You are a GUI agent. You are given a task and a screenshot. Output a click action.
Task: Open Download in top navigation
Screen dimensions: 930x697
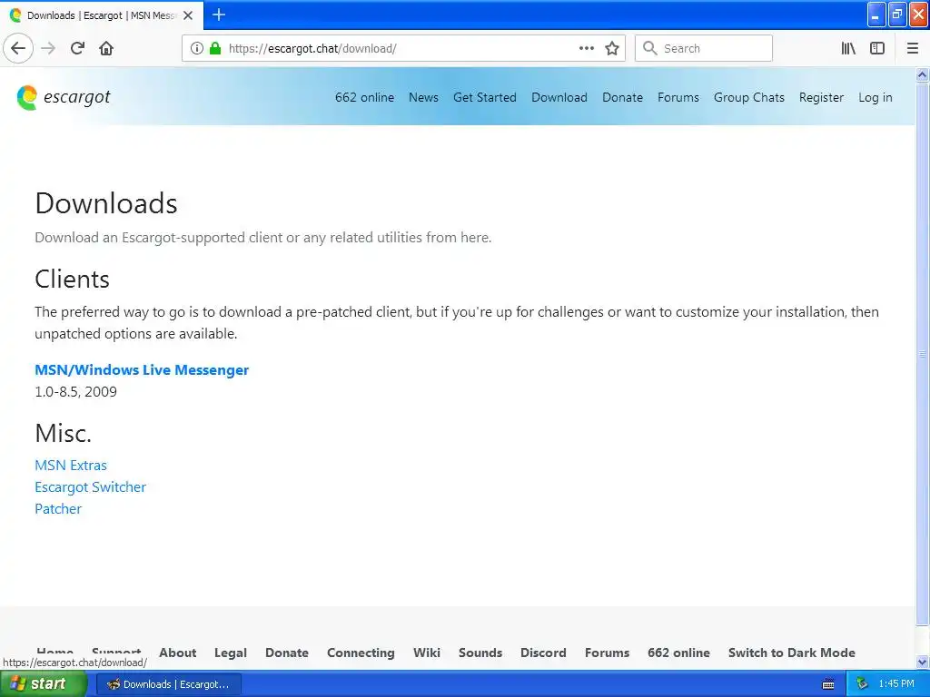pos(559,97)
